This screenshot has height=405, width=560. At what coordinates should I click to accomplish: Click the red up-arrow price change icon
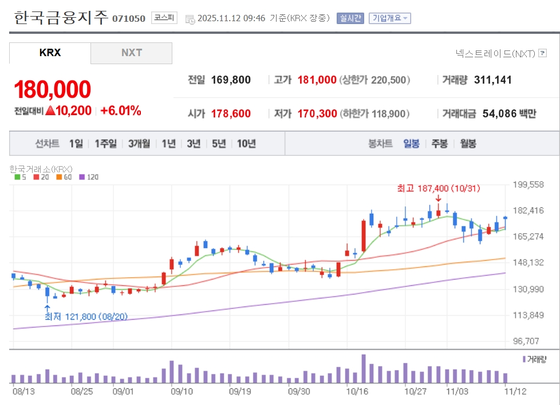click(x=50, y=111)
